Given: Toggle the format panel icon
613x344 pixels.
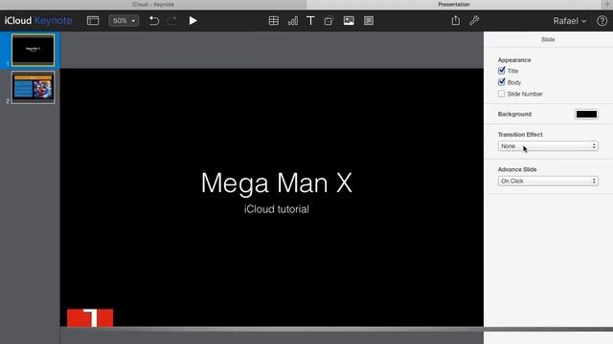Looking at the screenshot, I should (x=368, y=21).
